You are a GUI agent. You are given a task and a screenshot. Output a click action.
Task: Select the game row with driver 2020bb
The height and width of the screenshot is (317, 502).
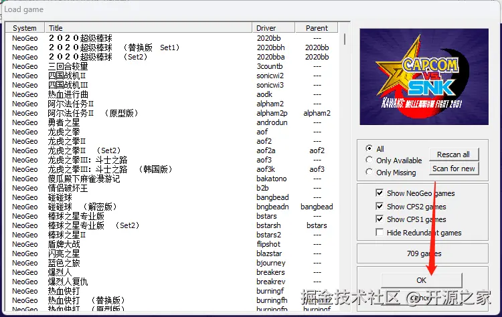click(171, 38)
